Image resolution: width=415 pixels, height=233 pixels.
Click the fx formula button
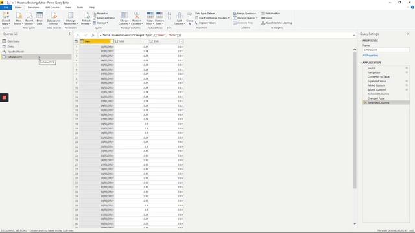pos(93,35)
